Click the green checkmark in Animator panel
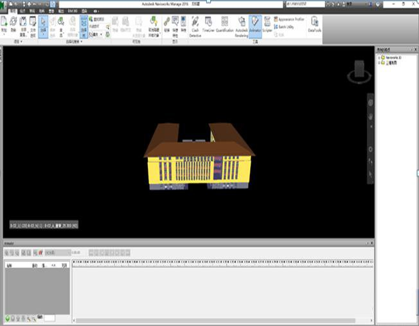Image resolution: width=419 pixels, height=326 pixels. 8,318
